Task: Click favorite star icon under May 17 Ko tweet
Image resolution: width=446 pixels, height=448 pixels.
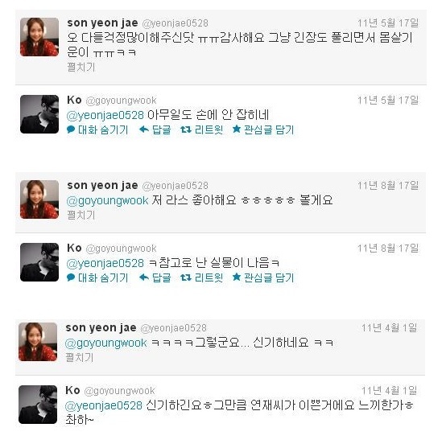Action: tap(237, 129)
